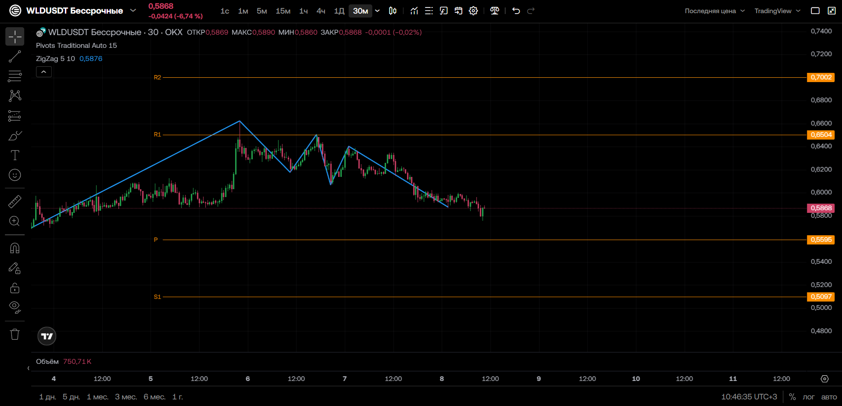
Task: Click the chart-with-arrows icon left of settings gear
Action: coord(458,11)
